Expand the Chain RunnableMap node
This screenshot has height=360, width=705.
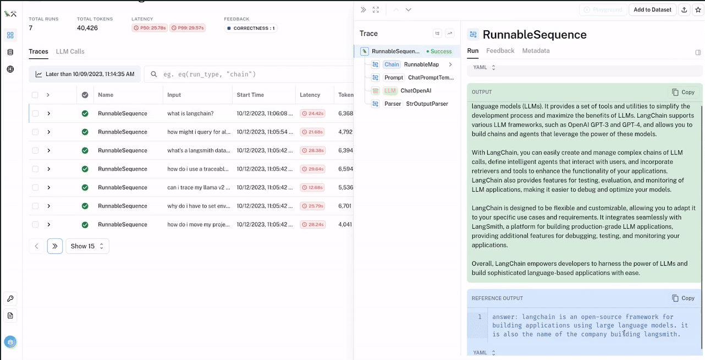(450, 64)
